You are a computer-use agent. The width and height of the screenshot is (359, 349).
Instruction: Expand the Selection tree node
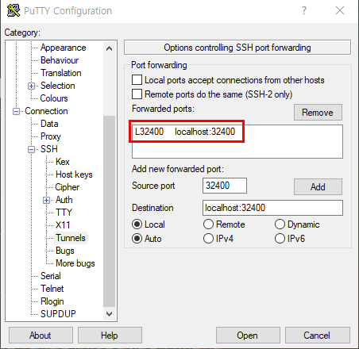tap(31, 86)
